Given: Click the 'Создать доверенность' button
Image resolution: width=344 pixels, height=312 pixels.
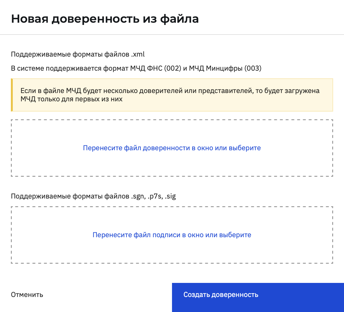Looking at the screenshot, I should pyautogui.click(x=258, y=297).
